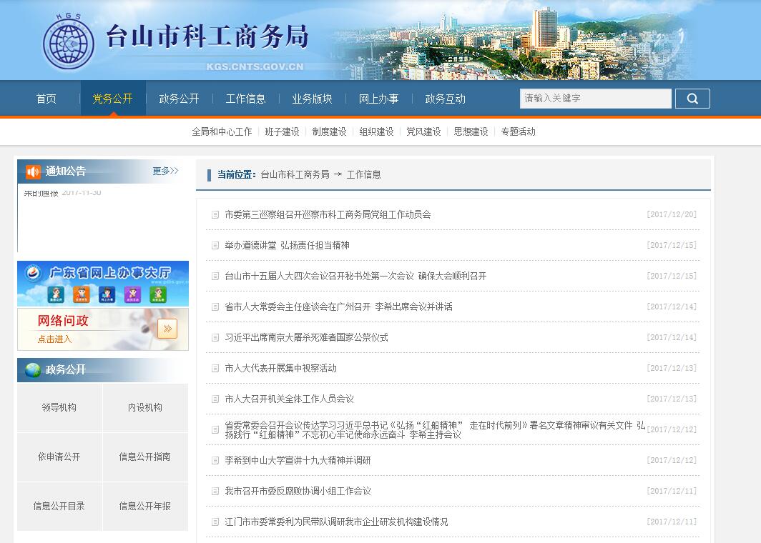Click the globe icon beside 政务公开 panel
Screen dimensions: 761x543
tap(33, 370)
